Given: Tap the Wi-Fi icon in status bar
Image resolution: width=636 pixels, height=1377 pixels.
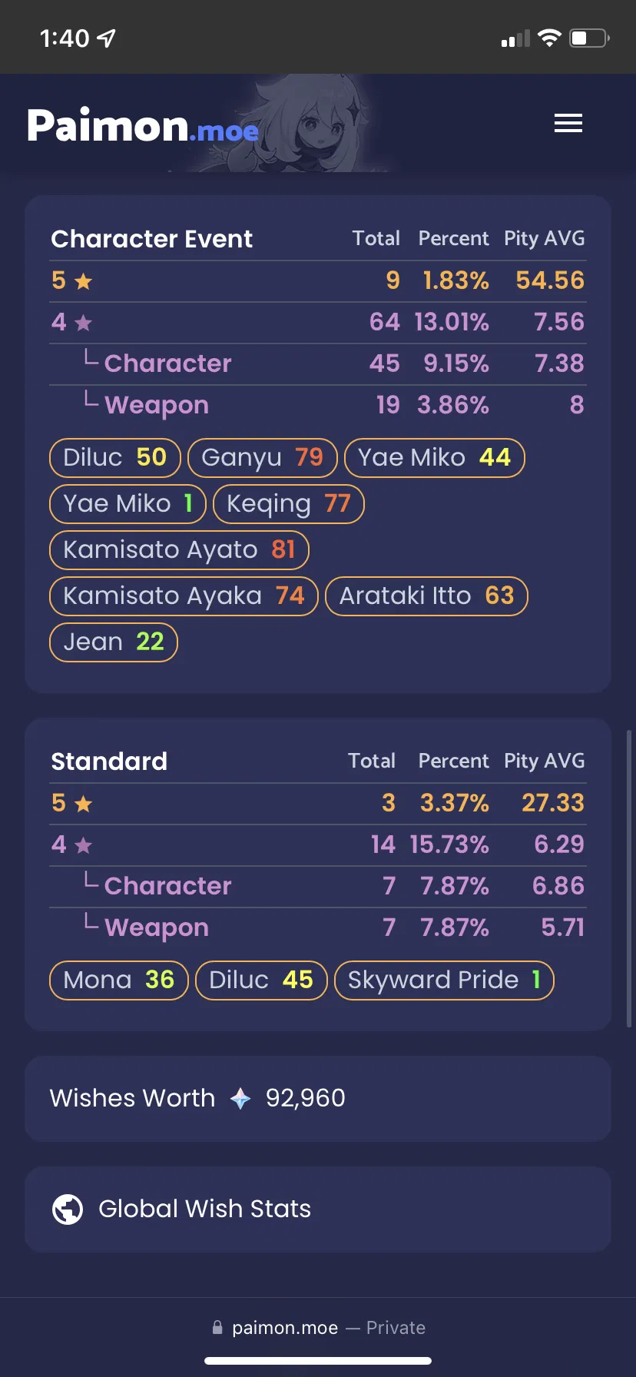Looking at the screenshot, I should [549, 38].
